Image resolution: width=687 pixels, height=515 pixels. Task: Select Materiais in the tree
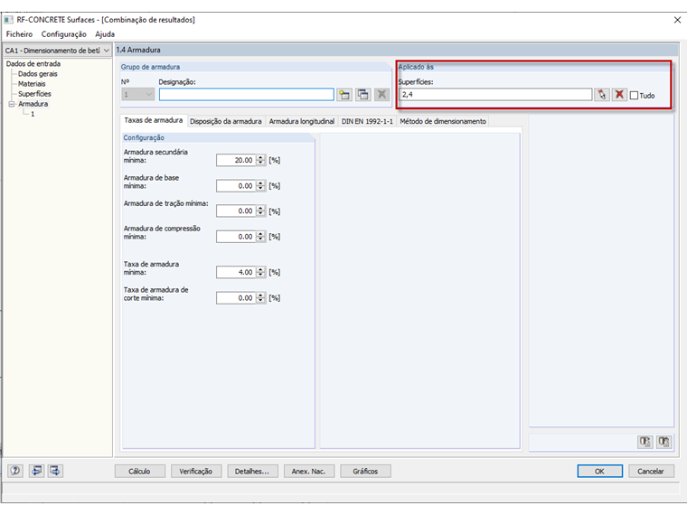[x=32, y=84]
